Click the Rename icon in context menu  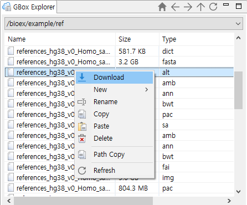pos(81,102)
